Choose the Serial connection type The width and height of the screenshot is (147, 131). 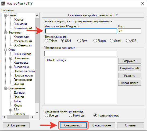pyautogui.click(x=116, y=41)
